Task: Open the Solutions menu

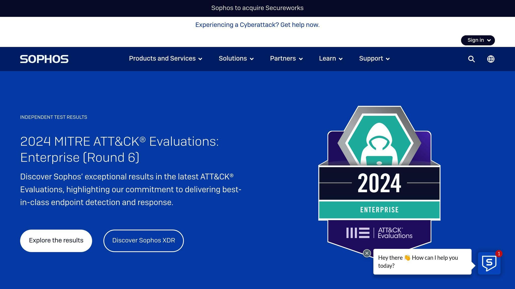Action: point(236,58)
